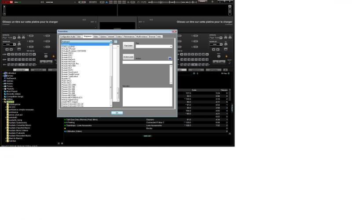Open the Browser settings tab

click(x=152, y=37)
